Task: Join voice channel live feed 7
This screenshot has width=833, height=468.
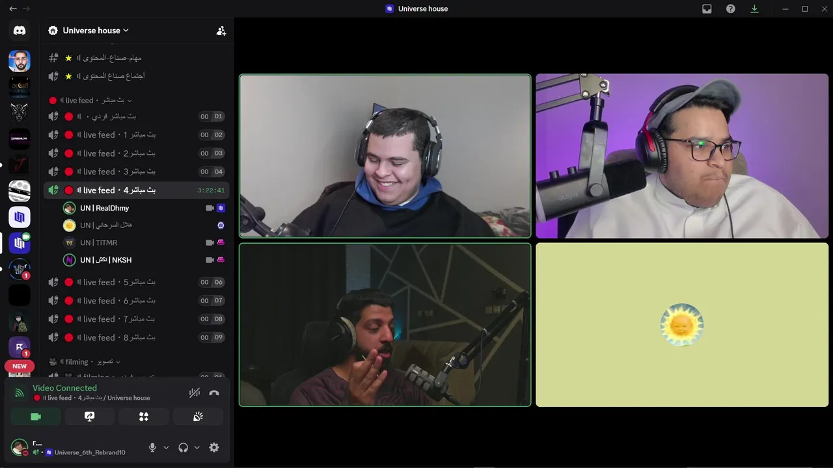Action: (137, 319)
